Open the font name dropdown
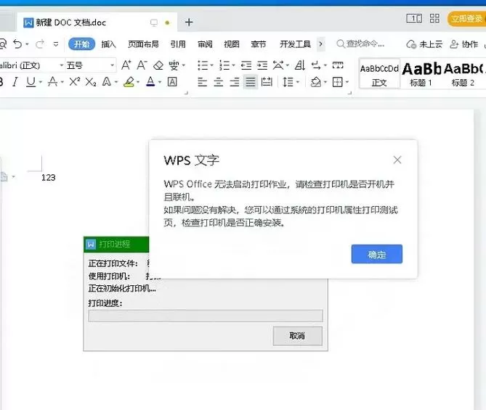This screenshot has width=486, height=410. [61, 65]
